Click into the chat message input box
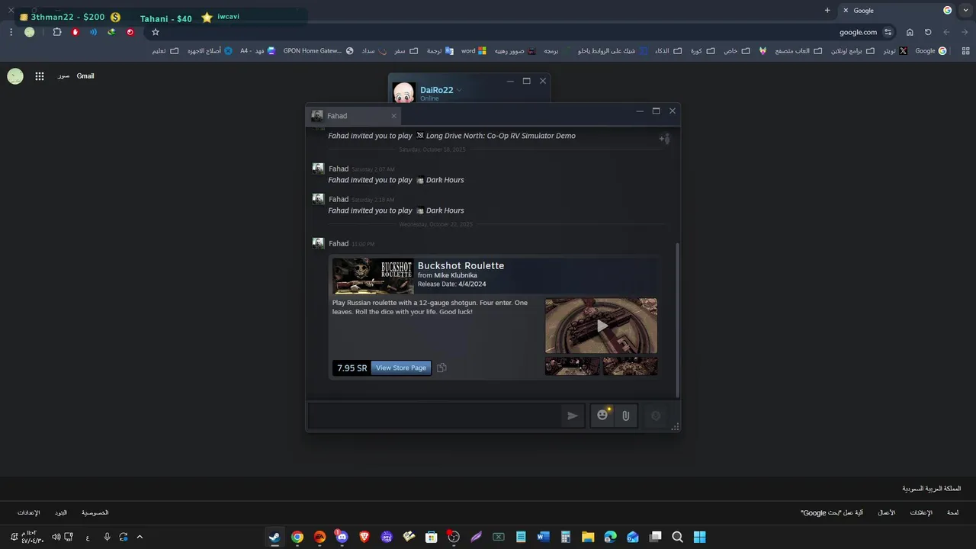This screenshot has height=549, width=976. [x=435, y=416]
